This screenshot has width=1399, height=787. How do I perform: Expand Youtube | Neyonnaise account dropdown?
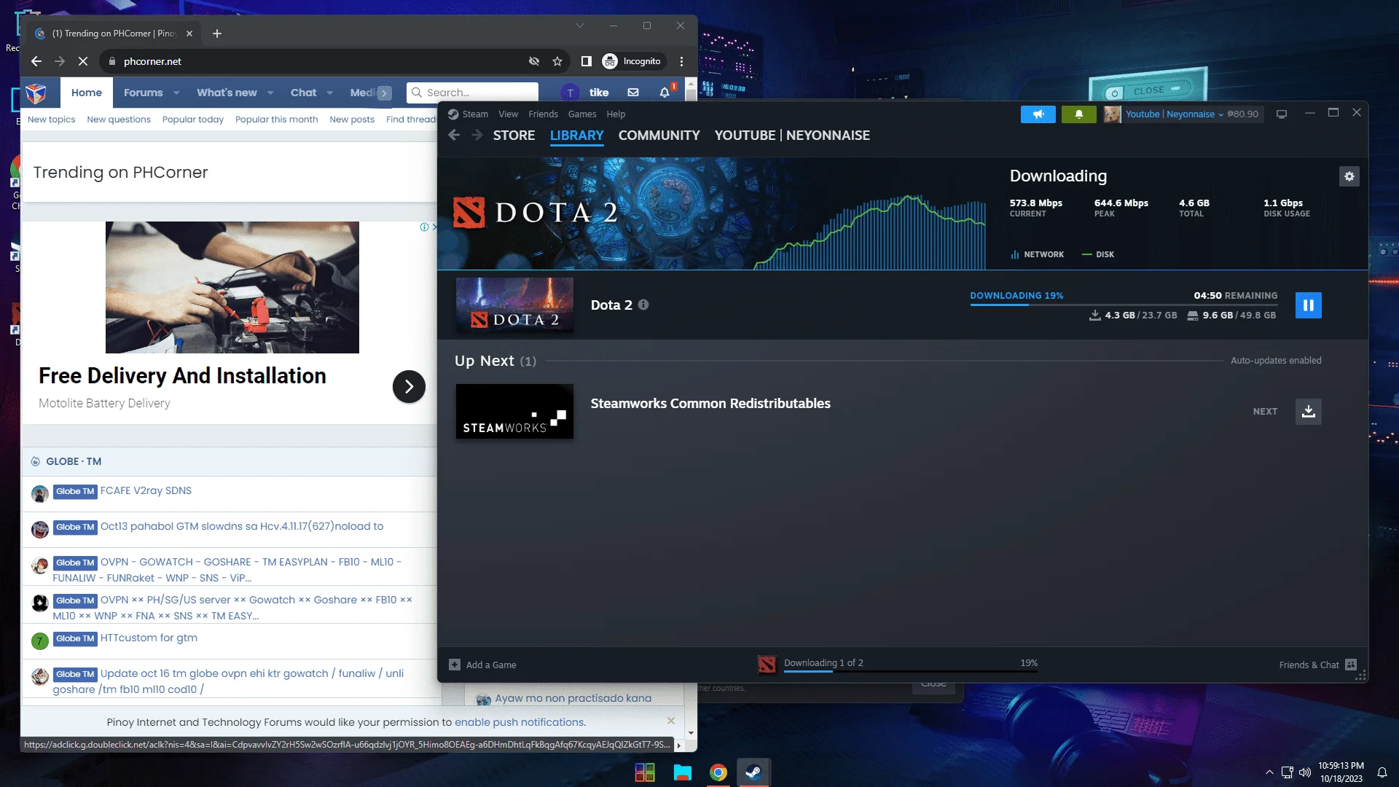coord(1174,114)
